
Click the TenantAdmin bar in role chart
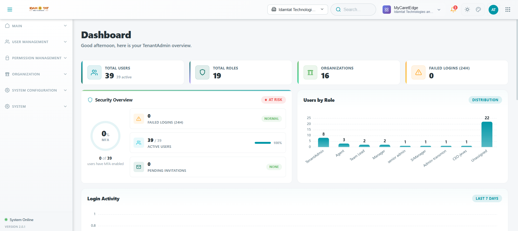click(x=323, y=142)
